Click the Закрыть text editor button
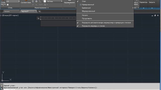161x90 pixels. click(152, 2)
